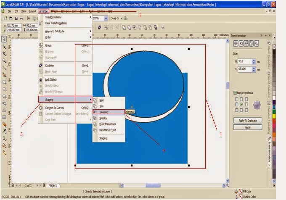Viewport: 286px width, 200px height.
Task: Select the Polygon tool in the toolbox
Action: 4,96
